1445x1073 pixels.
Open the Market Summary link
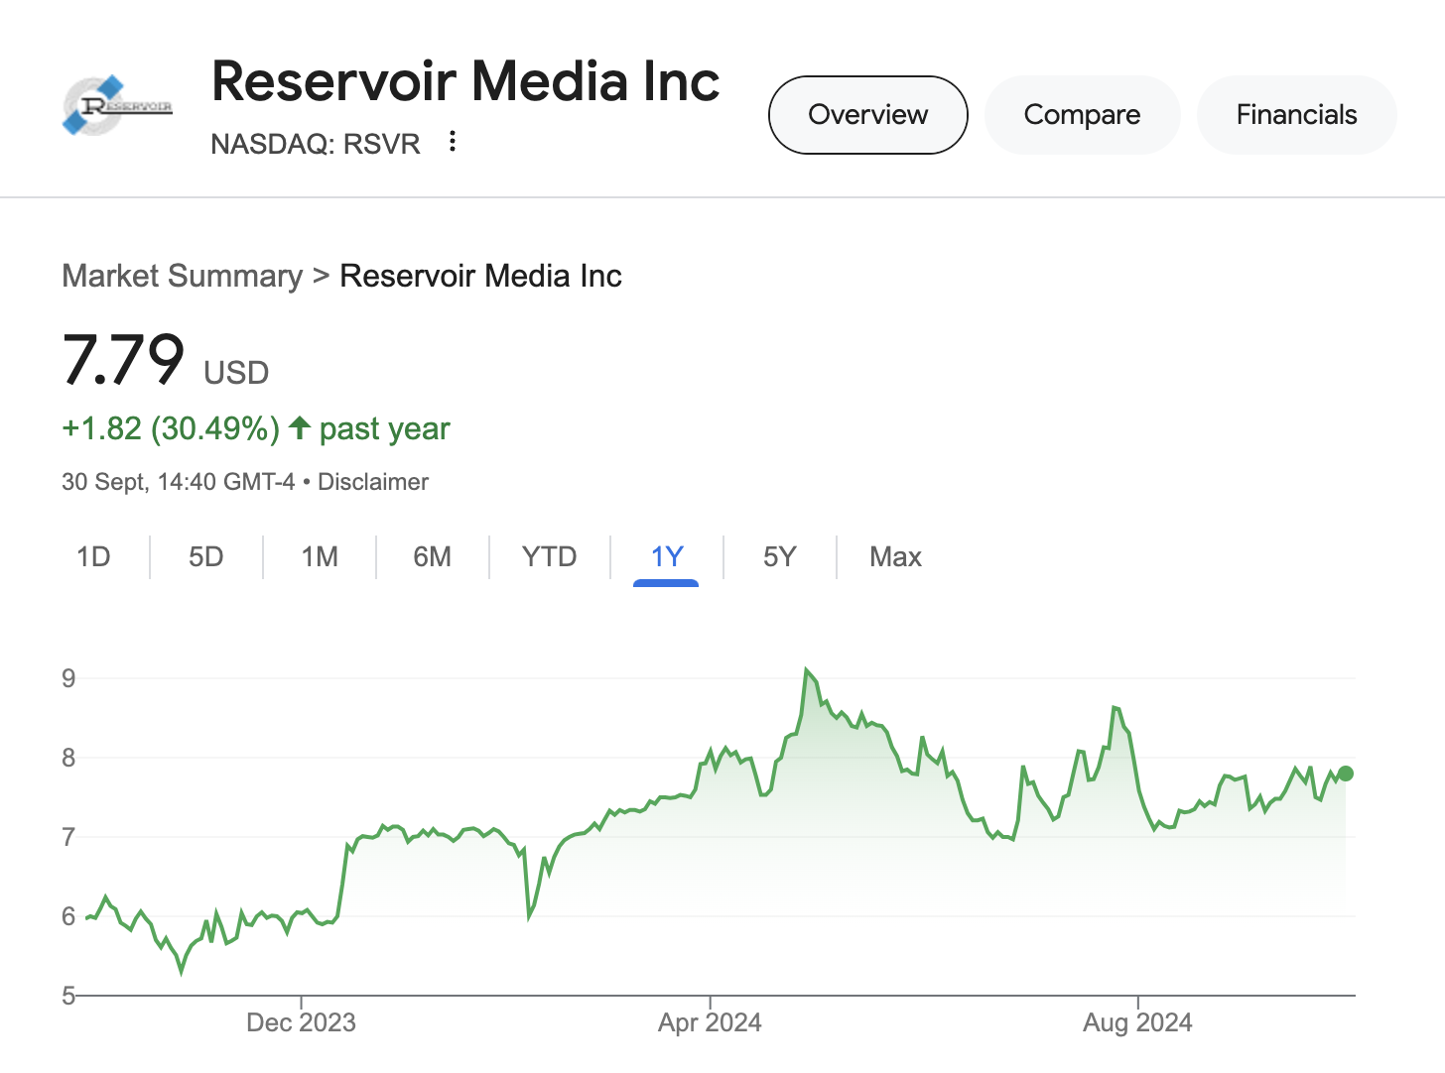pos(182,275)
